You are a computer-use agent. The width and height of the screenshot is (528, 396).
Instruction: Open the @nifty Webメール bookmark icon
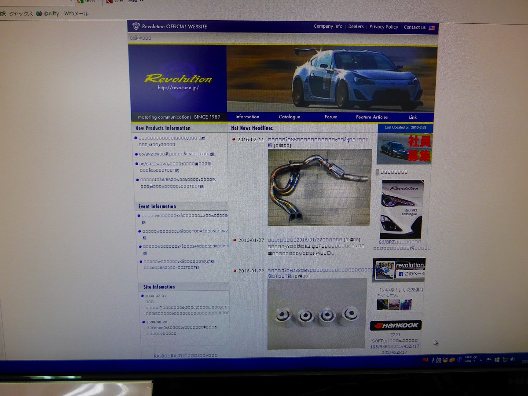point(39,14)
